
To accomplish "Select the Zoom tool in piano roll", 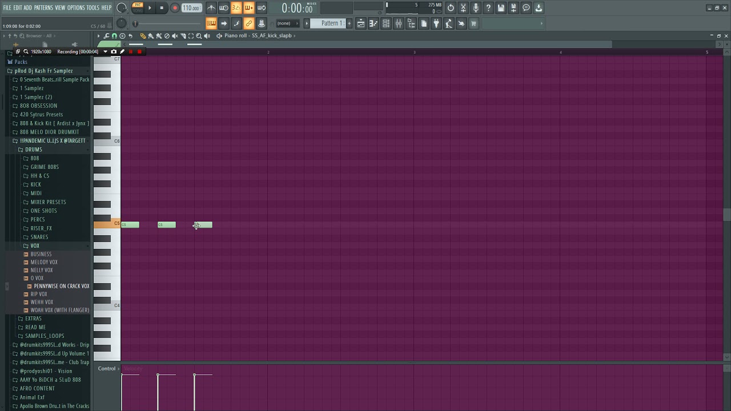I will 199,35.
